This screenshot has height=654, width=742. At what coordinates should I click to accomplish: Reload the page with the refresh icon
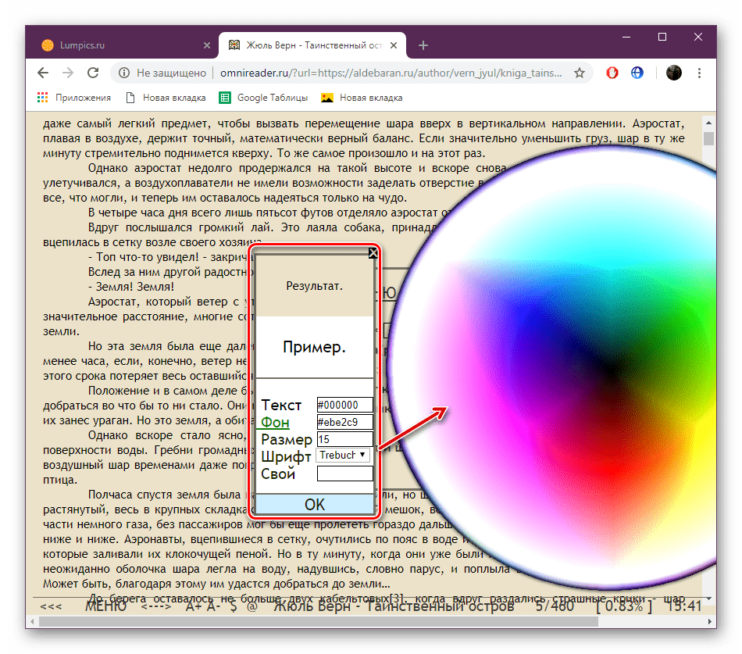click(93, 73)
